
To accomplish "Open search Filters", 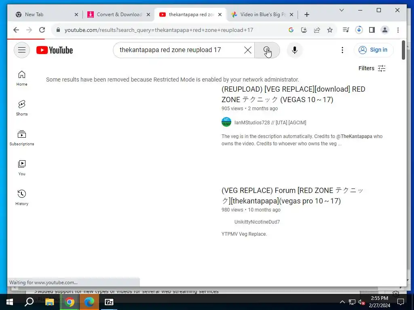I will [x=372, y=68].
